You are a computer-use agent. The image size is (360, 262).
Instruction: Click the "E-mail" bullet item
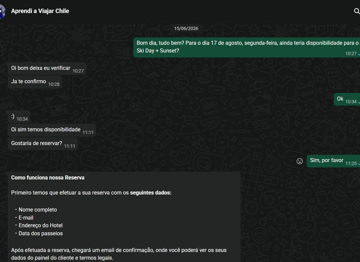pos(26,218)
